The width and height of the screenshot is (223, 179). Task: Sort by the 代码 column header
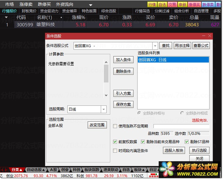21,17
